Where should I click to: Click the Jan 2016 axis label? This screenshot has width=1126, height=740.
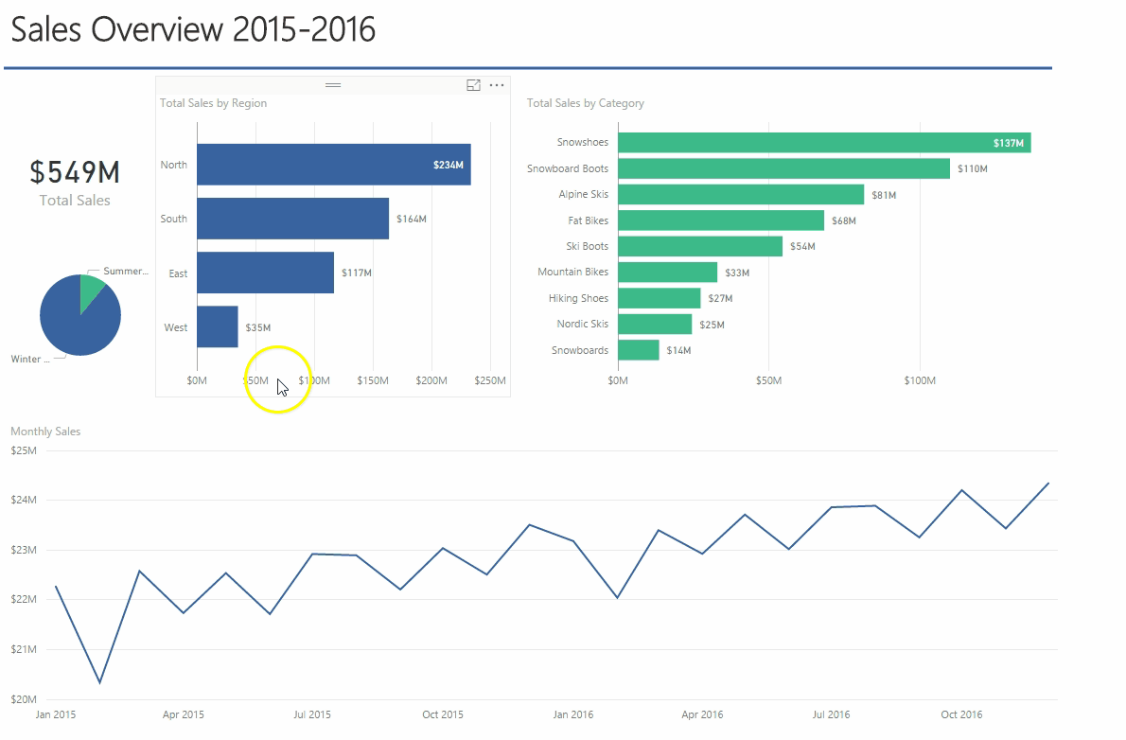click(x=573, y=714)
